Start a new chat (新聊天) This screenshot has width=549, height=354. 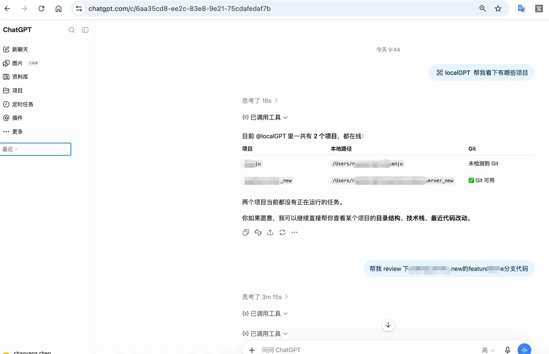click(x=16, y=49)
